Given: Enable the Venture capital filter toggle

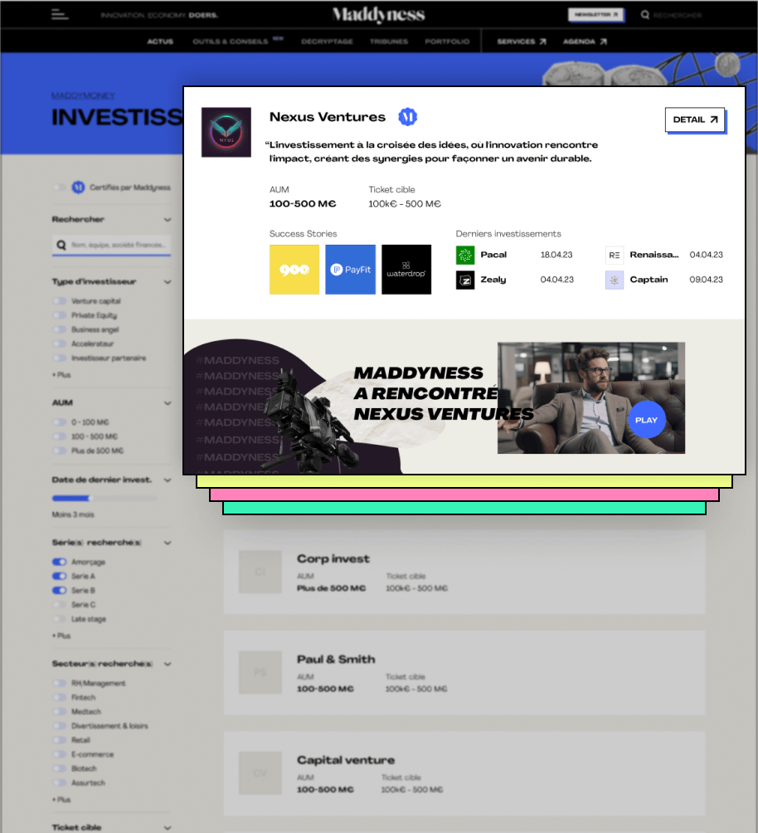Looking at the screenshot, I should tap(60, 301).
